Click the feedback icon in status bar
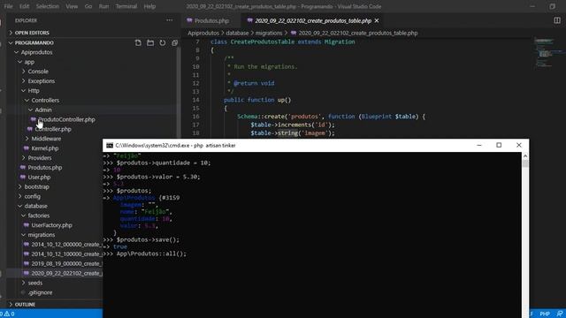 [x=560, y=314]
